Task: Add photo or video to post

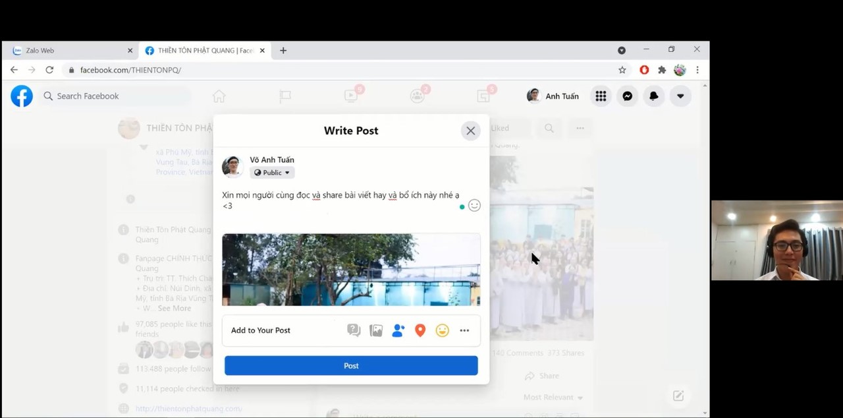Action: pyautogui.click(x=376, y=330)
